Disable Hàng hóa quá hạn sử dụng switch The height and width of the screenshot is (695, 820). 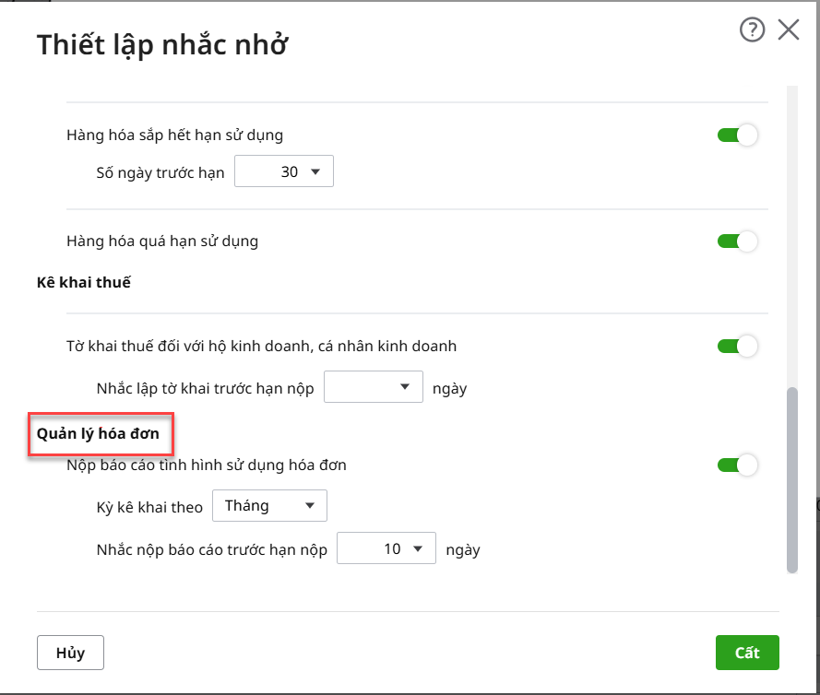(737, 241)
